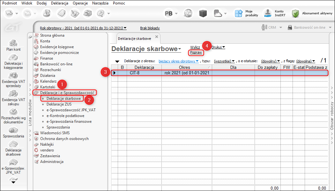The width and height of the screenshot is (335, 191).
Task: Open Ewidencja VAT sprzedaży shortcut
Action: click(13, 80)
